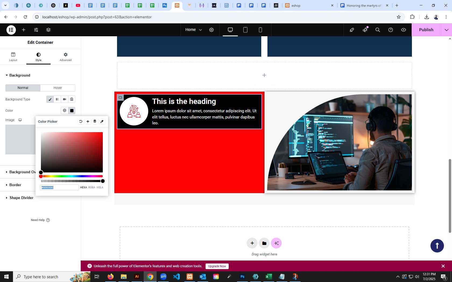
Task: Open Site Settings sliders icon
Action: click(x=36, y=30)
